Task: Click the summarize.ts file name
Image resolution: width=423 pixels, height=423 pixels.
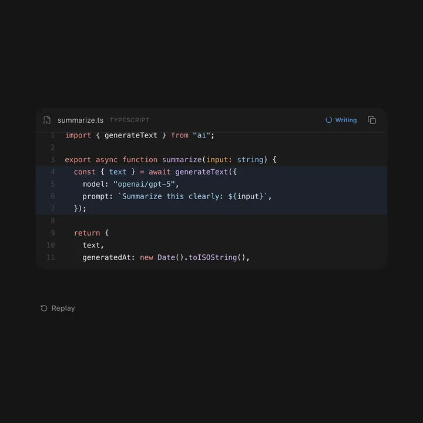Action: (x=80, y=120)
